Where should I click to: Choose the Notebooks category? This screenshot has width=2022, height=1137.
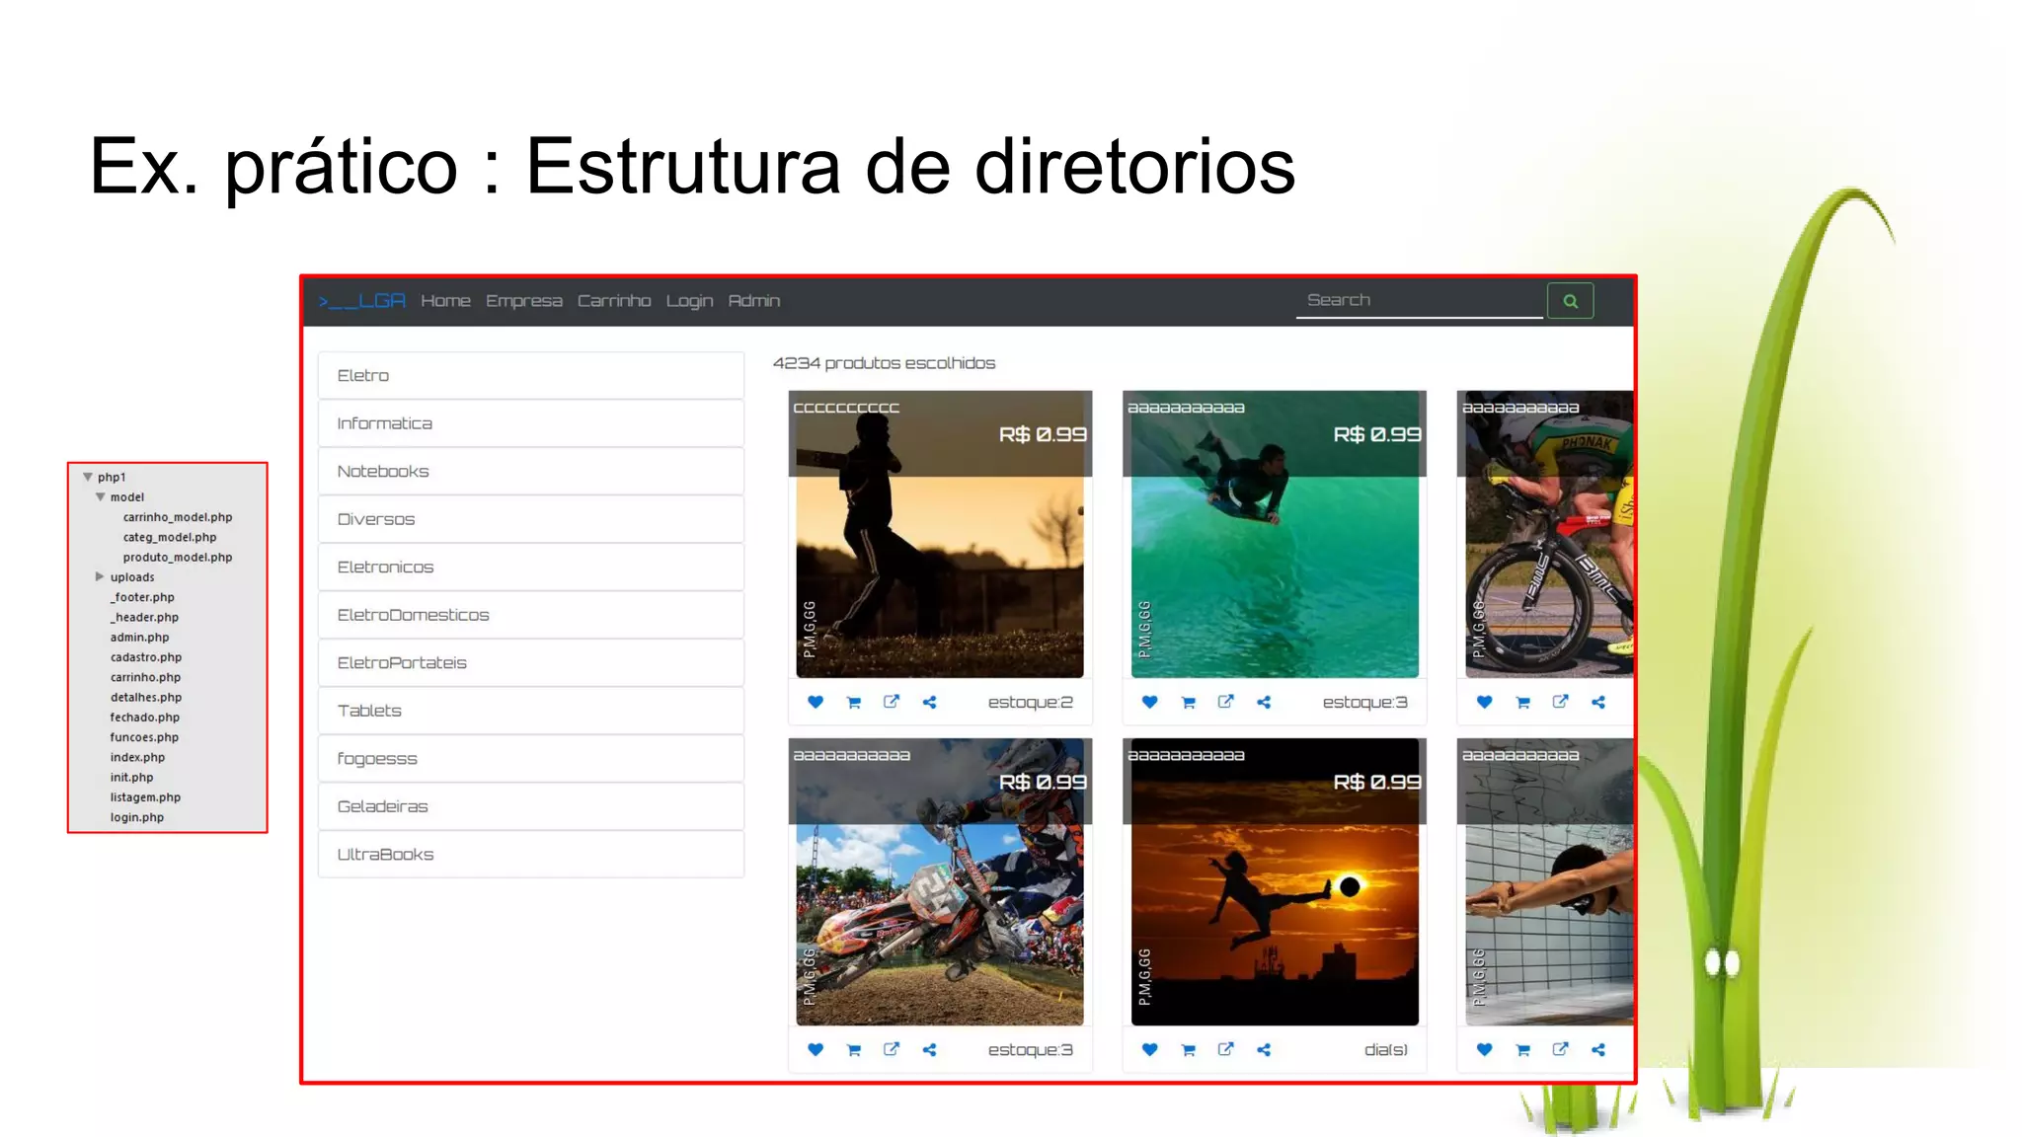point(531,471)
